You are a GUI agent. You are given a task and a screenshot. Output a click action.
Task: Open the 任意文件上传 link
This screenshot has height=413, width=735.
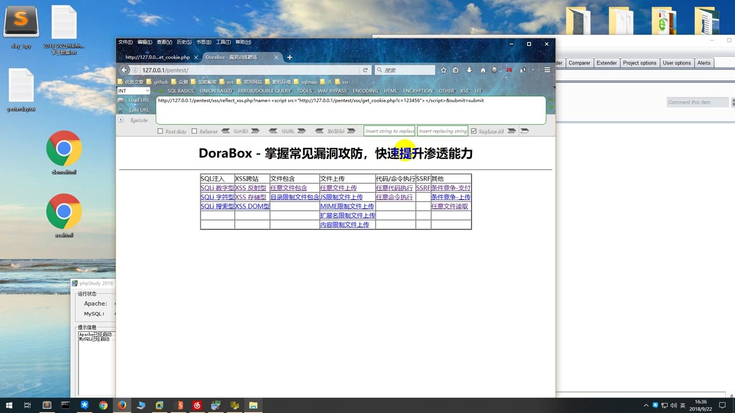[338, 188]
